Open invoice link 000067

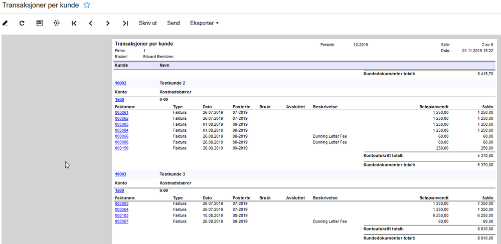122,221
